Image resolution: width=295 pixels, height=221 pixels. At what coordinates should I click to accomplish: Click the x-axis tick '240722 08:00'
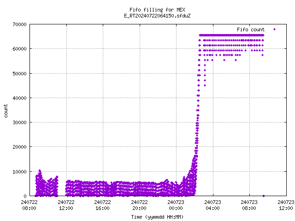tap(29, 205)
